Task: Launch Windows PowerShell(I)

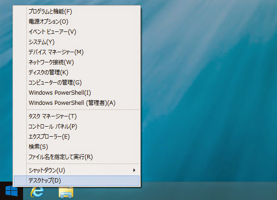Action: pos(77,93)
